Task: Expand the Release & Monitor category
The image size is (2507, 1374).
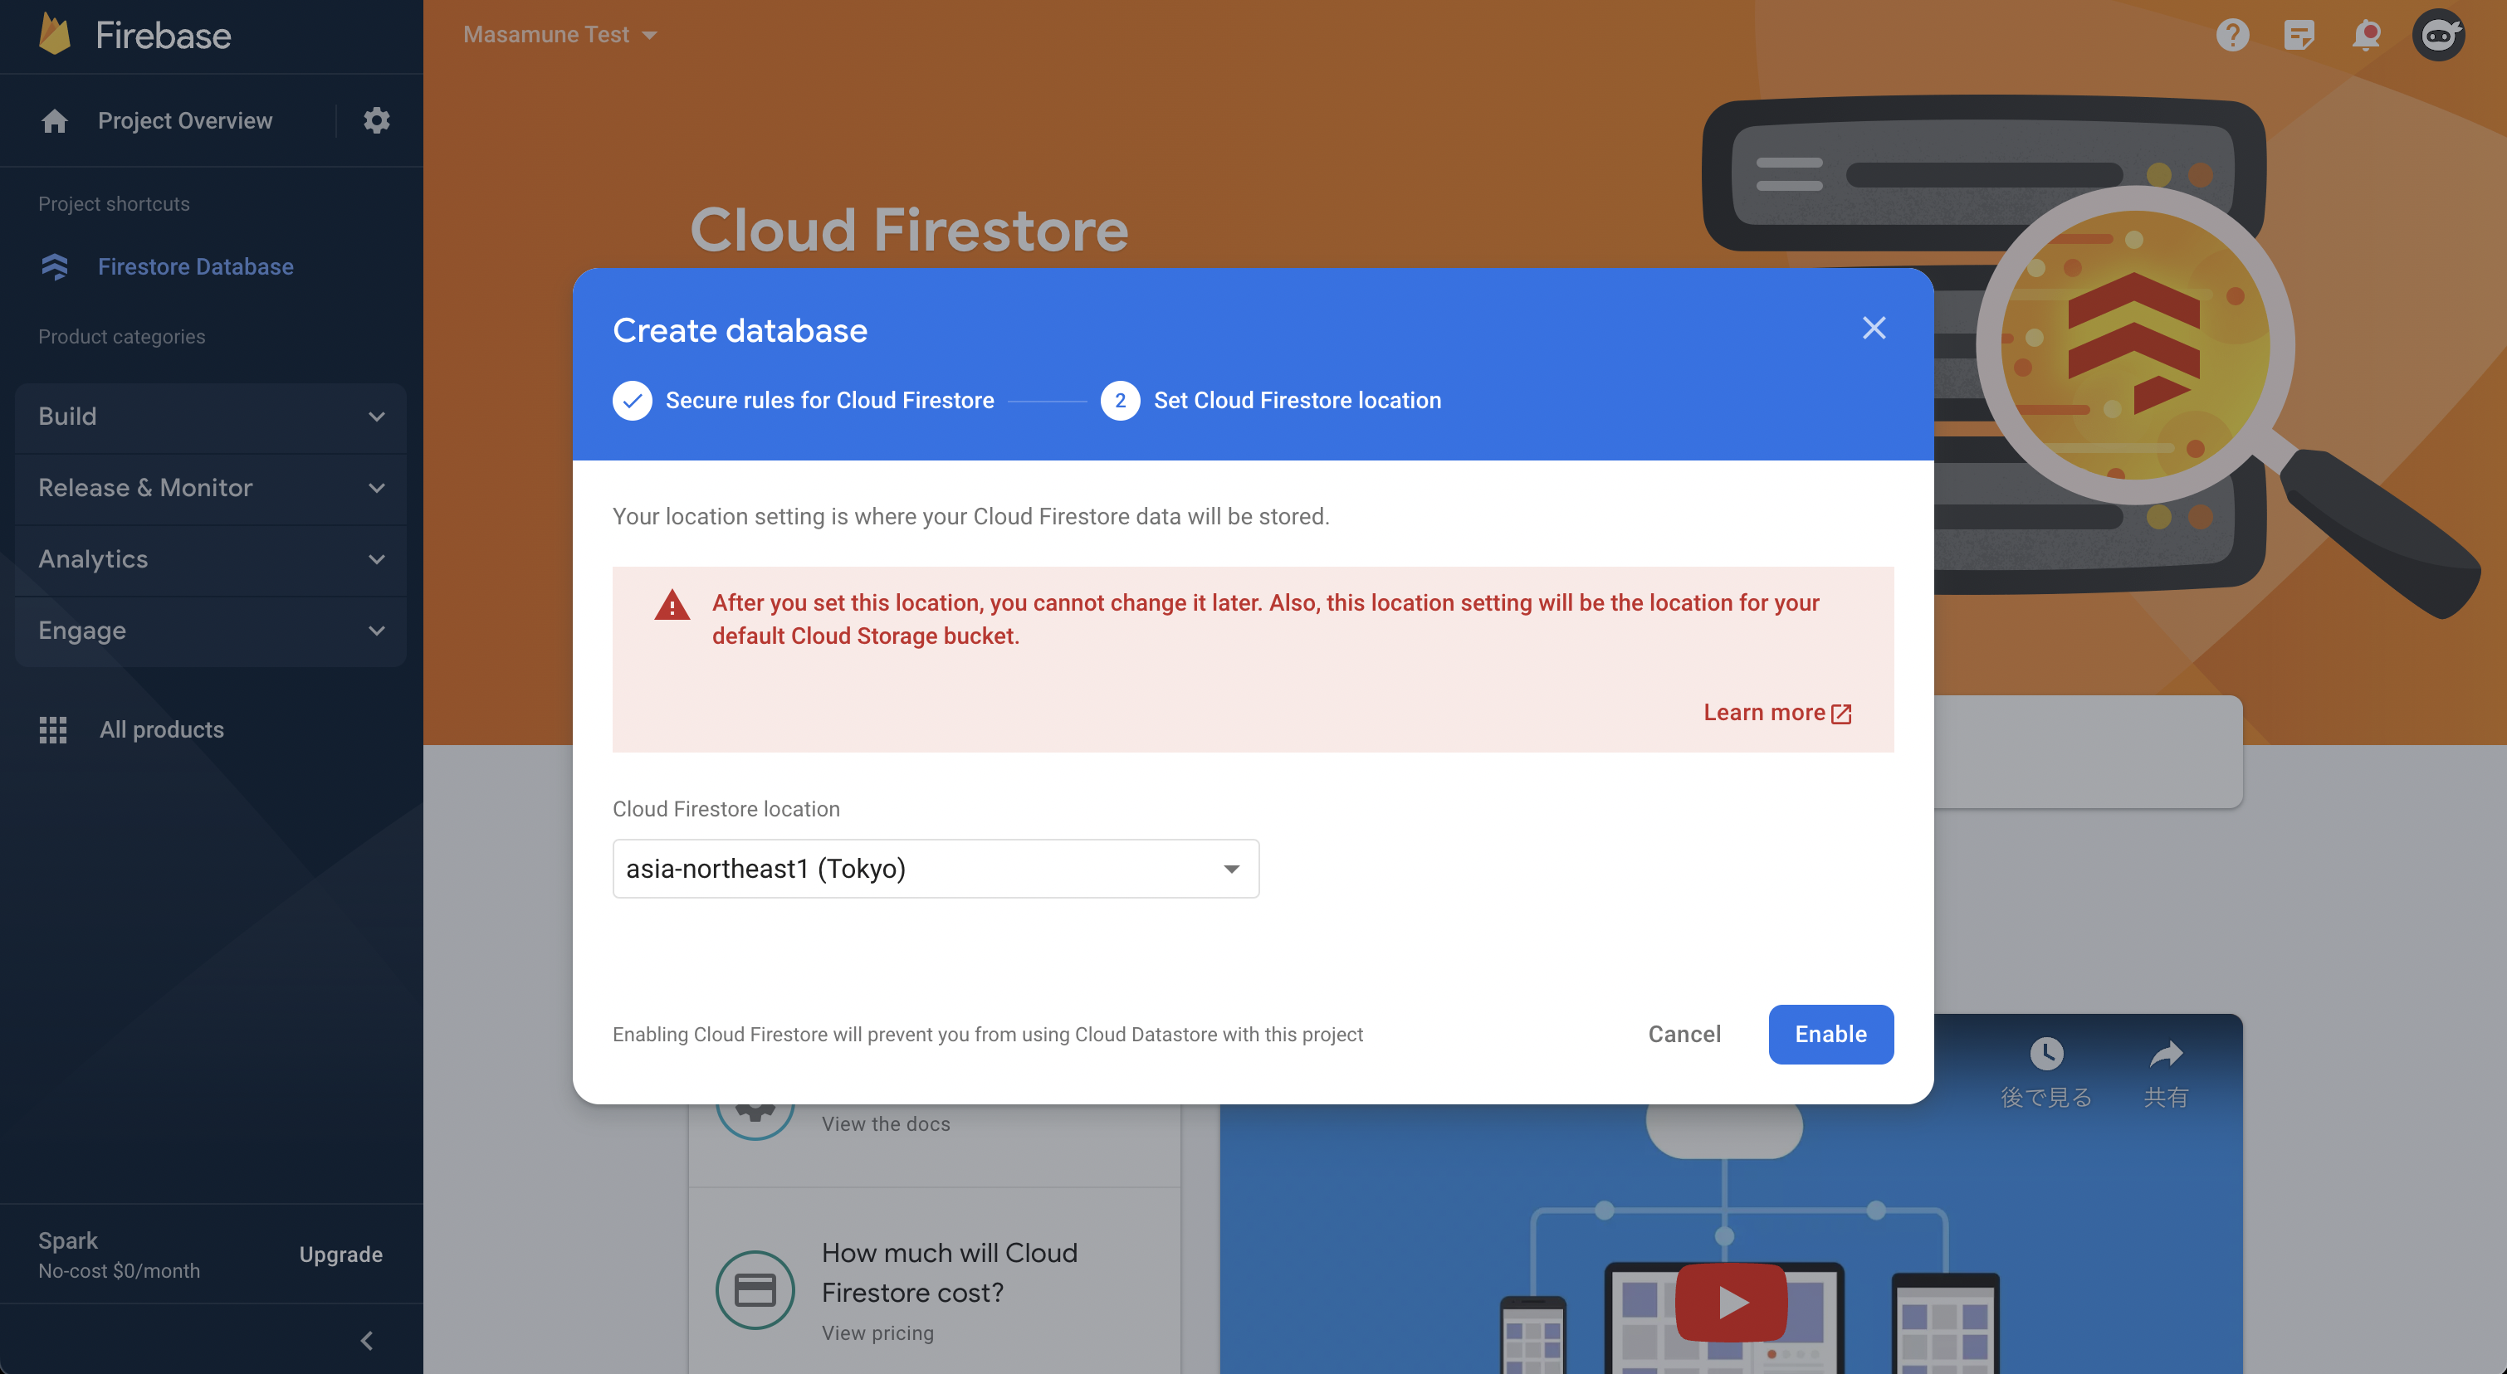Action: 211,488
